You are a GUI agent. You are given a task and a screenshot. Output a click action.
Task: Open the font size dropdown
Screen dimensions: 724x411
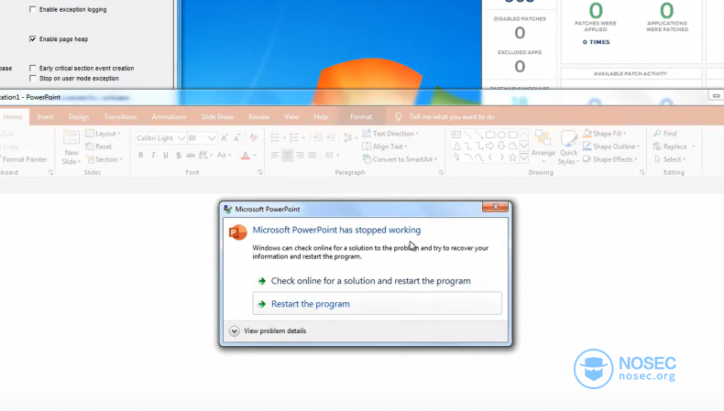pyautogui.click(x=212, y=138)
